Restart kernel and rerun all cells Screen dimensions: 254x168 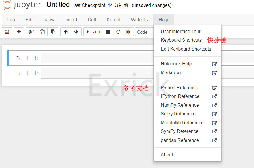(129, 32)
